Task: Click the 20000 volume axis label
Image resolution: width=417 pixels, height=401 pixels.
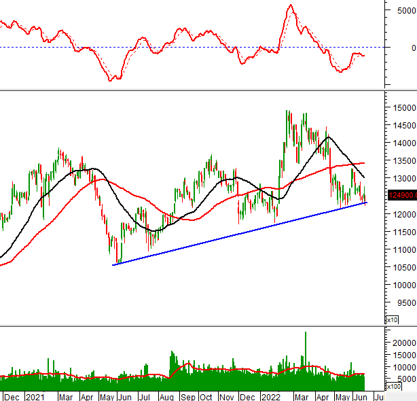Action: [x=401, y=343]
